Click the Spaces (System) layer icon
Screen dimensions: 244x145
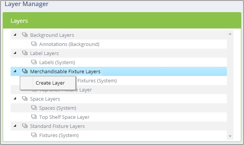coord(34,107)
